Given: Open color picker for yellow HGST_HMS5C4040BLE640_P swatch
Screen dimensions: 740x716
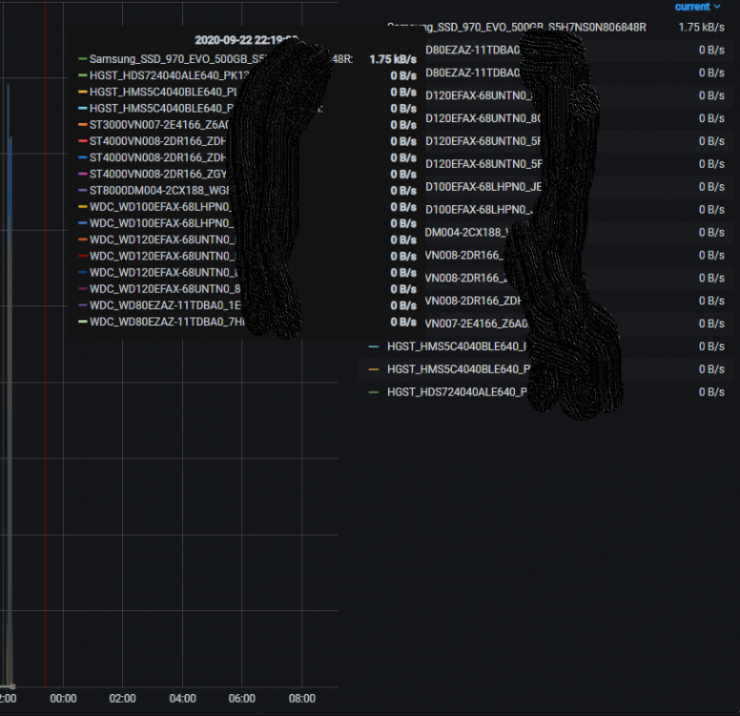Looking at the screenshot, I should [x=373, y=369].
